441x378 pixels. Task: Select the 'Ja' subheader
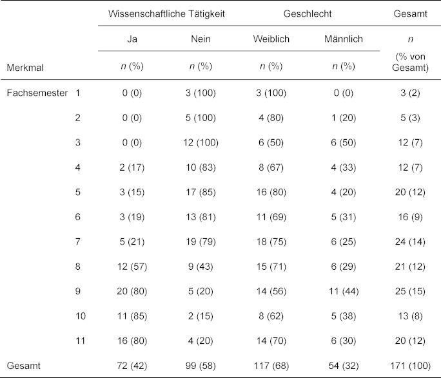133,39
